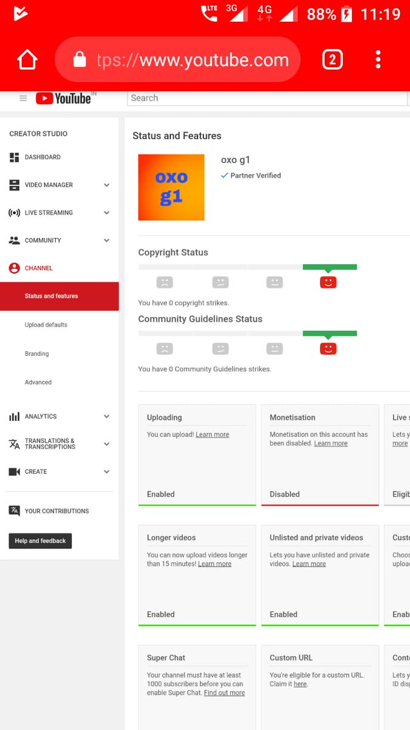Viewport: 410px width, 730px height.
Task: Click the red happy face under Copyright Status
Action: pyautogui.click(x=328, y=282)
